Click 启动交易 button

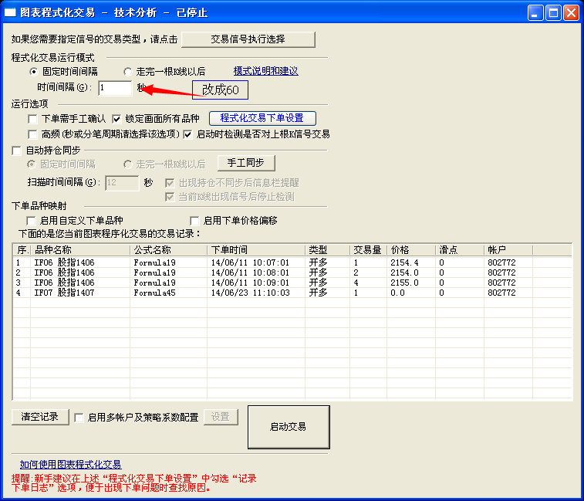289,427
